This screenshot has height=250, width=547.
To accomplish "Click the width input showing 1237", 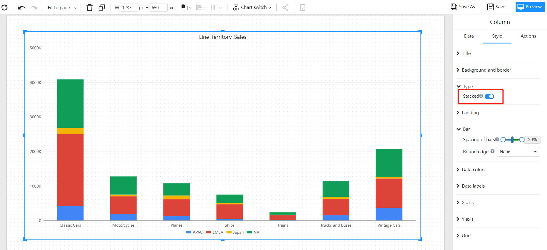I will click(129, 8).
